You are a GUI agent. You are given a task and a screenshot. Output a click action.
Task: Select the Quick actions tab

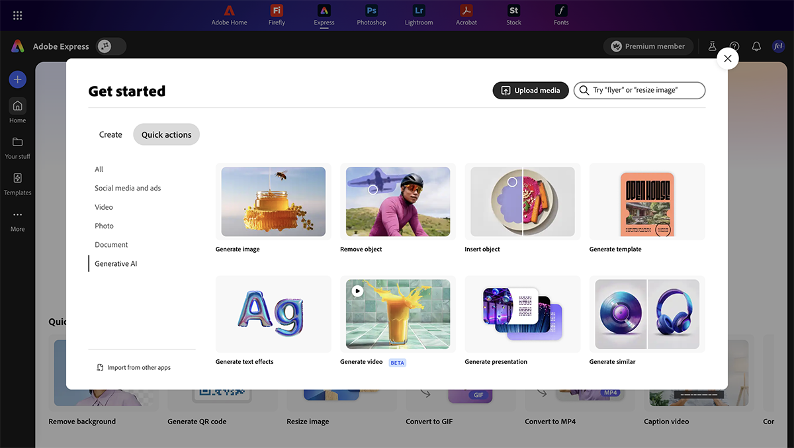(x=166, y=134)
